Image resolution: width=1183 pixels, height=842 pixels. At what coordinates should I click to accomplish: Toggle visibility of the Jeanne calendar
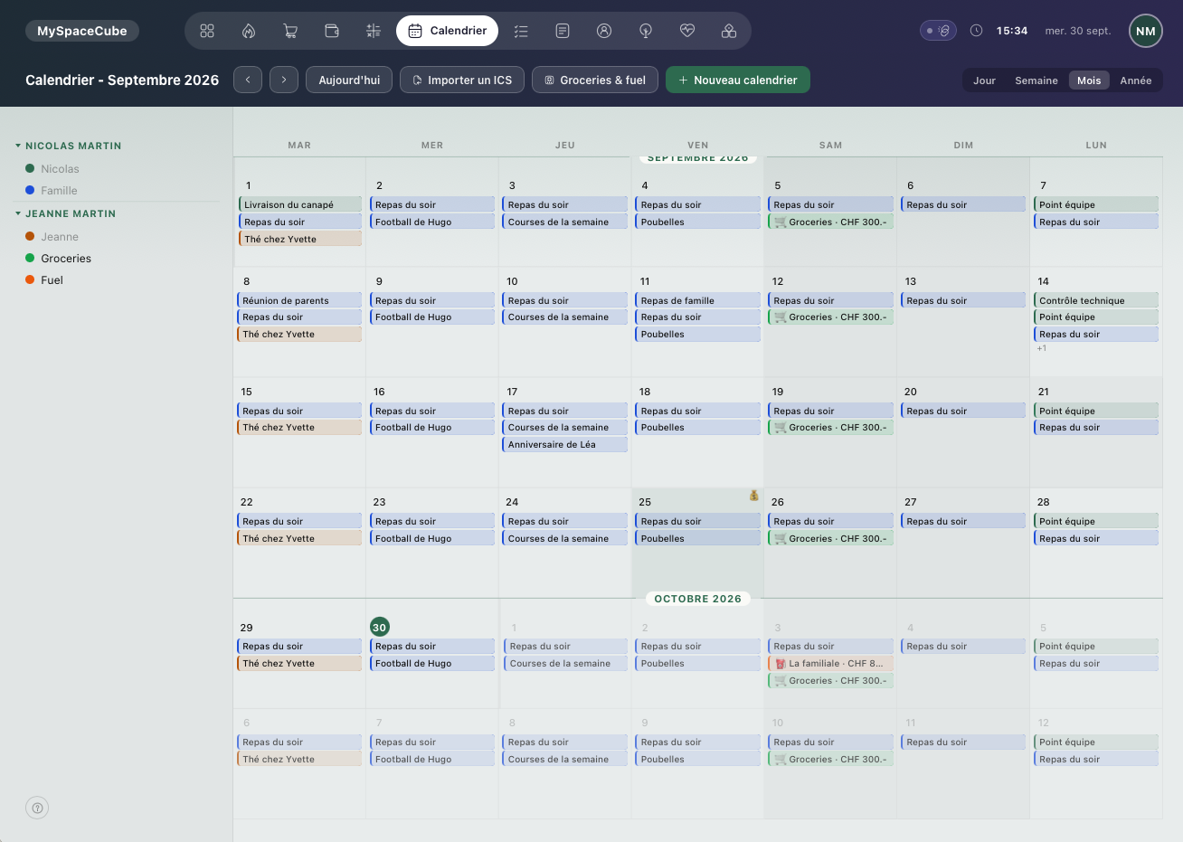tap(52, 237)
